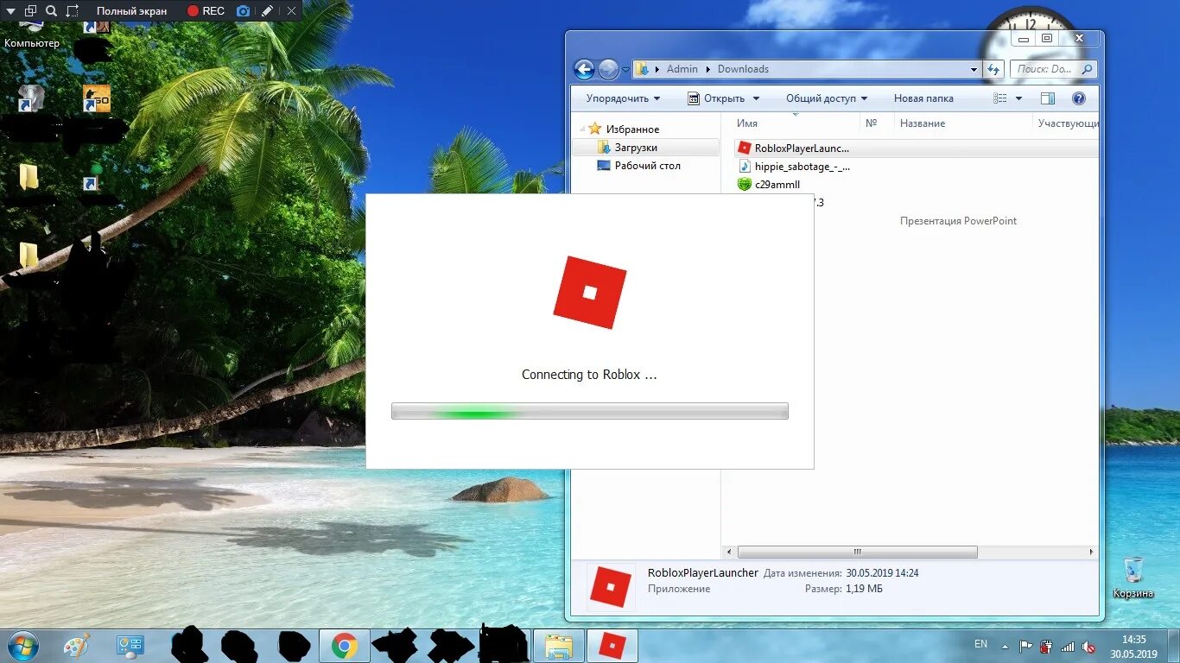The image size is (1180, 663).
Task: Click the Участвующие column header
Action: (x=1067, y=123)
